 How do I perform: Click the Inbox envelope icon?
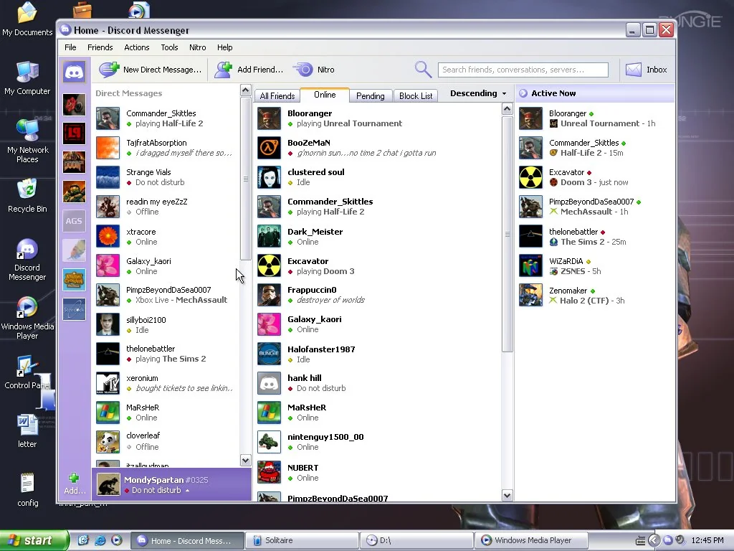[x=633, y=70]
